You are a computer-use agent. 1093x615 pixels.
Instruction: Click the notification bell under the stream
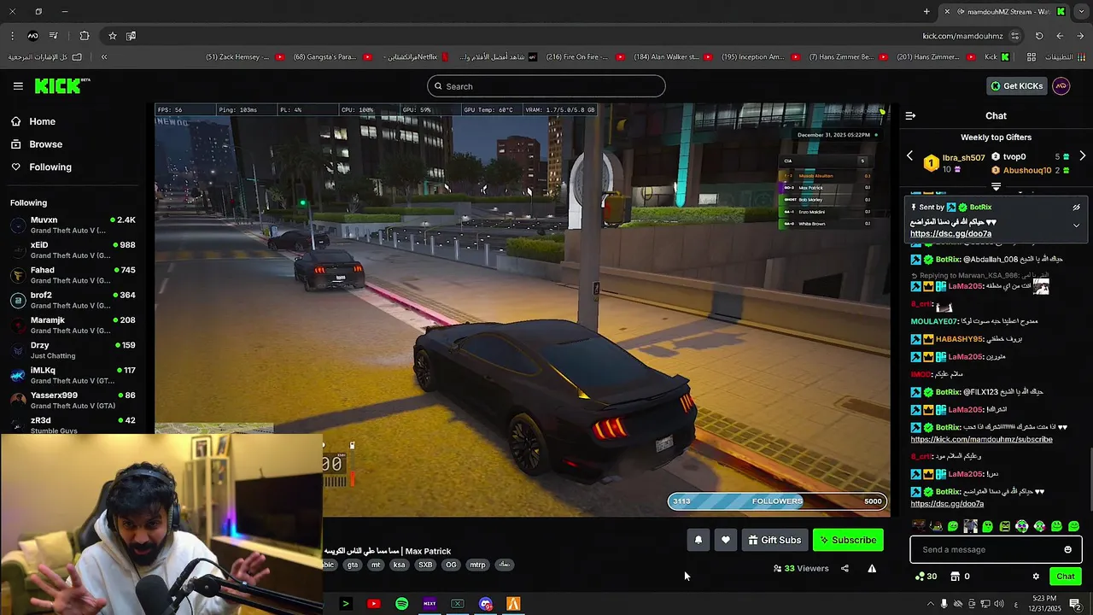pos(698,540)
